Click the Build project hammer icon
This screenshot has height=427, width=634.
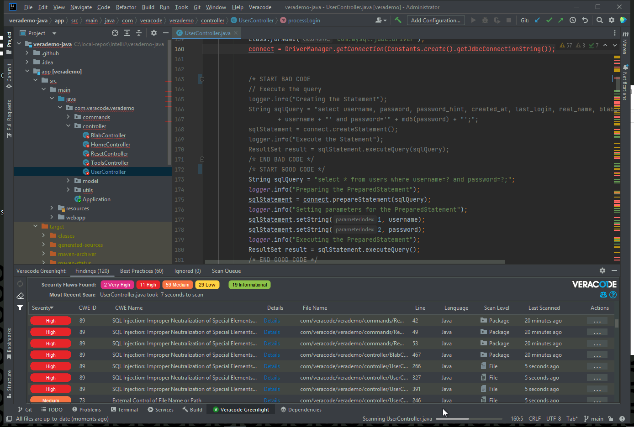398,20
